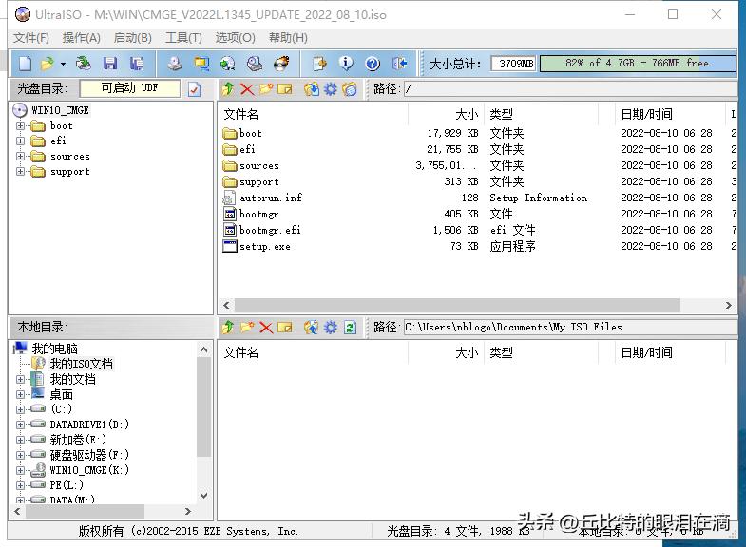Click the yellow folder-with-monitor toolbar icon
The width and height of the screenshot is (746, 547).
click(x=201, y=64)
